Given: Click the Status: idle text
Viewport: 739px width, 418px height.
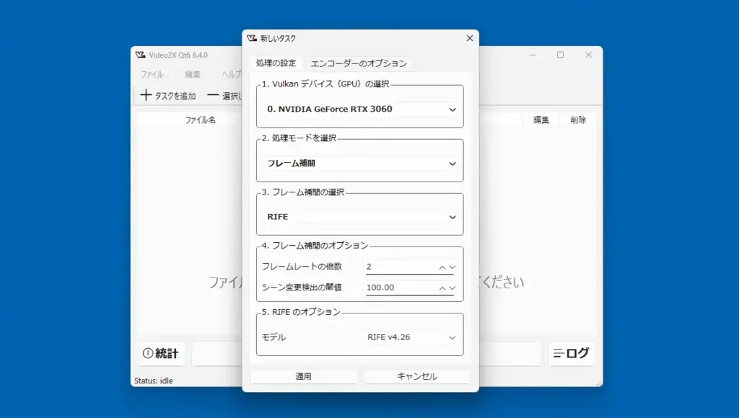Looking at the screenshot, I should click(x=154, y=381).
